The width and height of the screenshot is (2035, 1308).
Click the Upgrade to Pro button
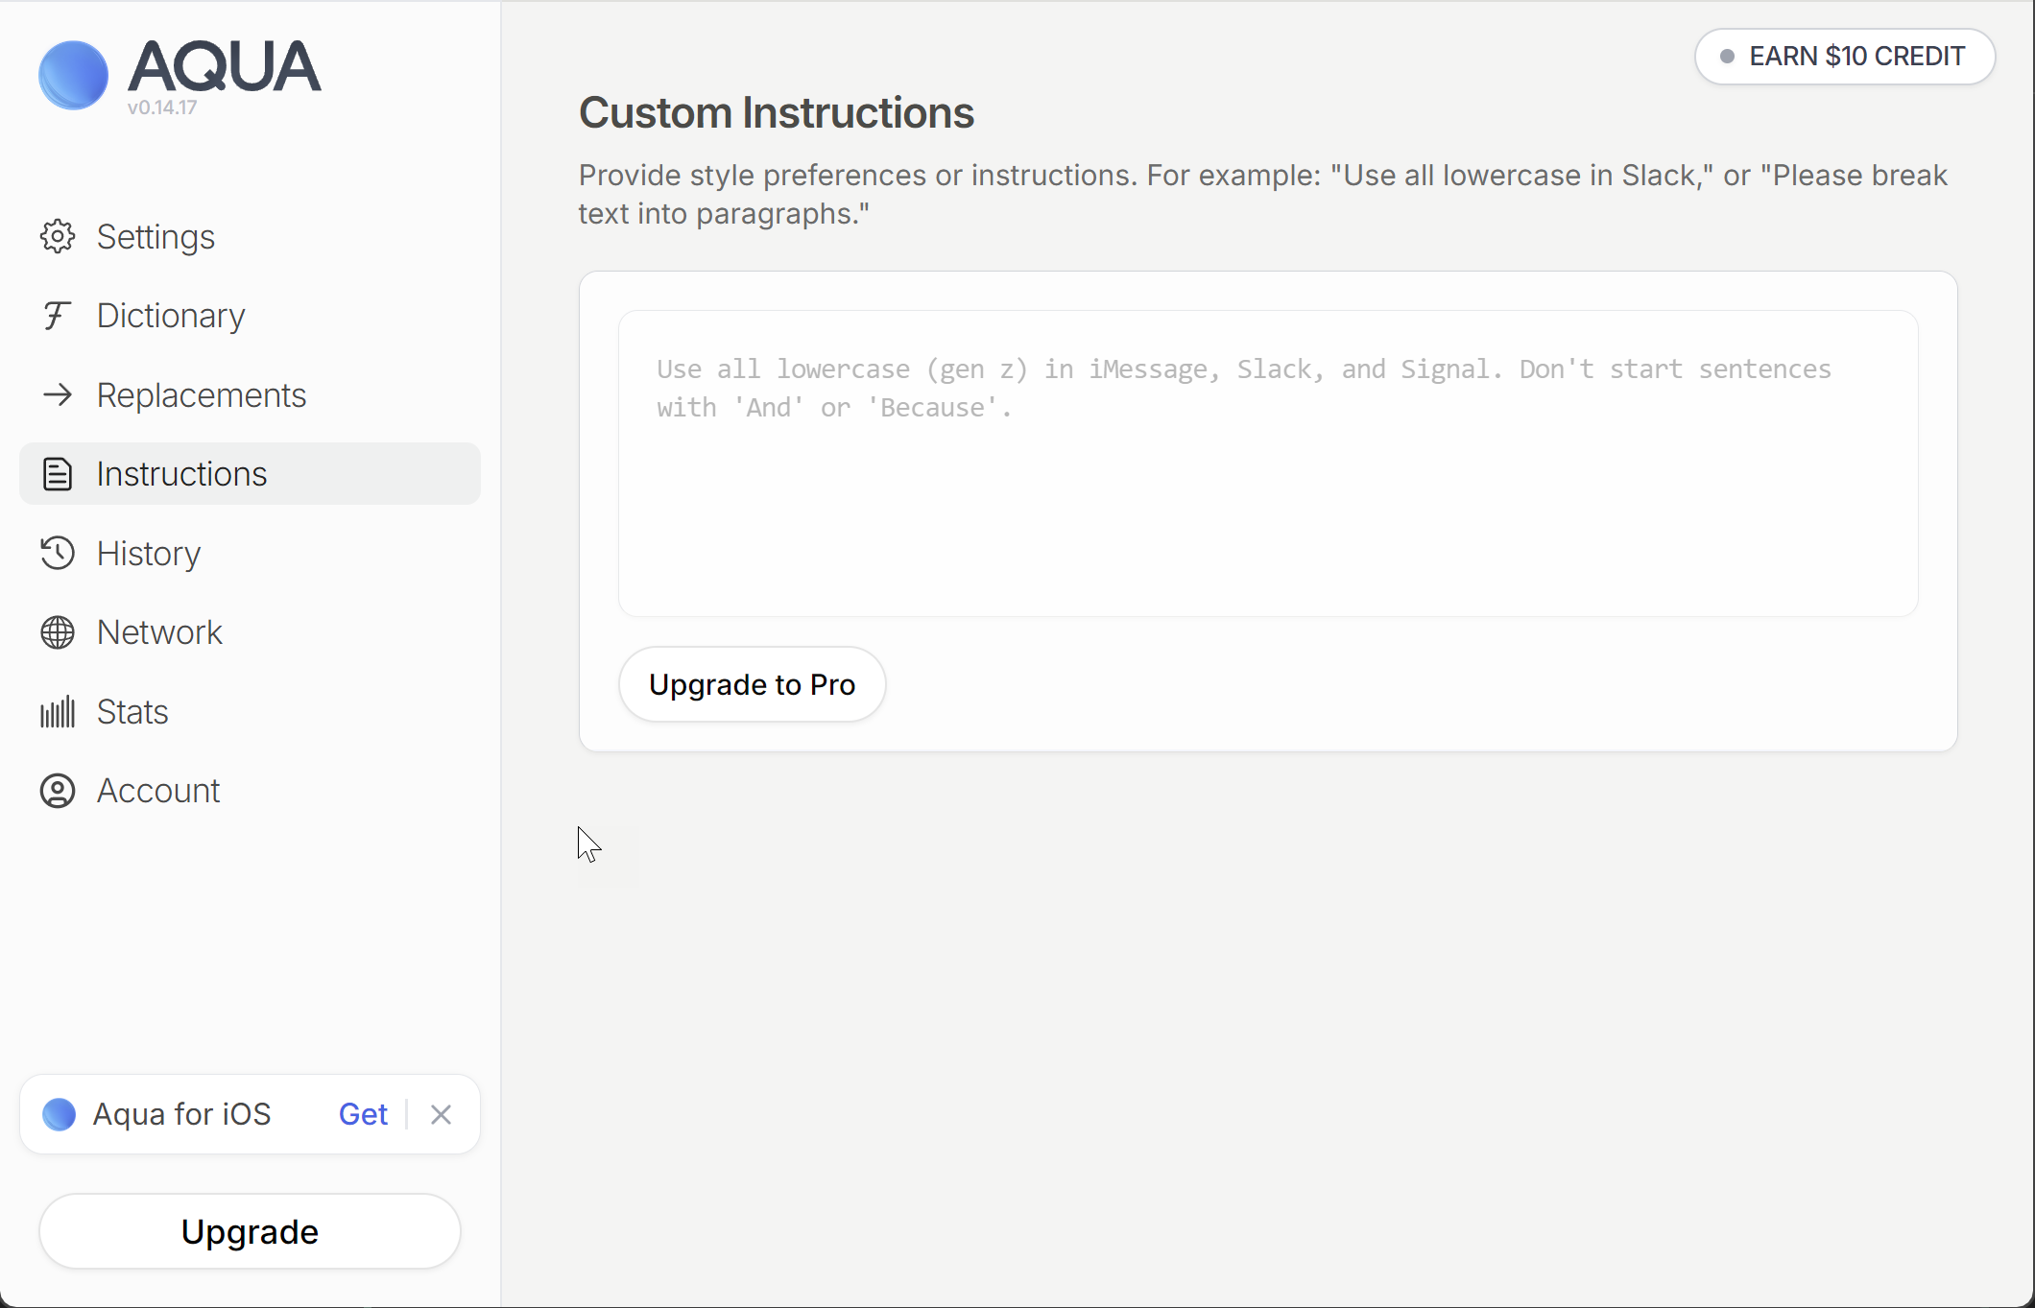752,684
